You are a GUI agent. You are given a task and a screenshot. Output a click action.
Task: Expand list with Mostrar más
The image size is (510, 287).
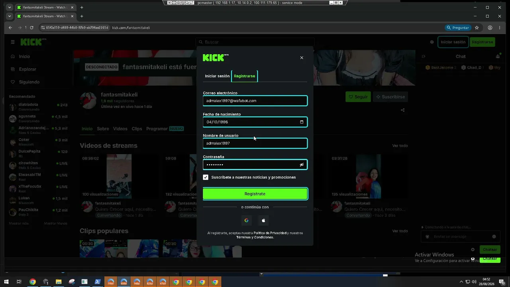[19, 224]
